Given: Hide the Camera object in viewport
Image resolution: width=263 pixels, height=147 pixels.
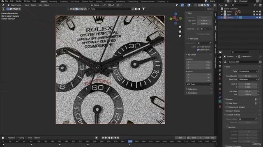Looking at the screenshot, I should (x=257, y=18).
